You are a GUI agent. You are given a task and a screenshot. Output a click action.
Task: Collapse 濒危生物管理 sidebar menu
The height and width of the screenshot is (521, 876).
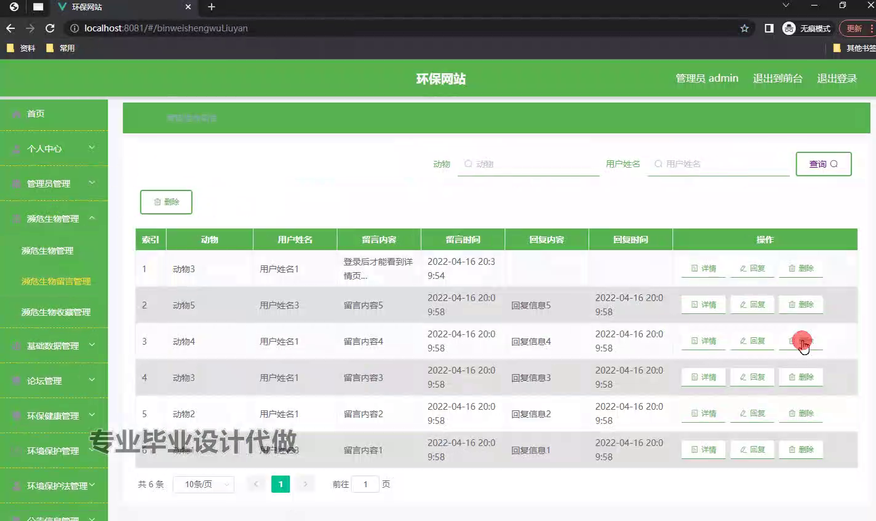[54, 219]
